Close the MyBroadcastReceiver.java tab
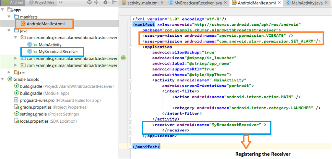Image resolution: width=332 pixels, height=159 pixels. click(x=226, y=3)
